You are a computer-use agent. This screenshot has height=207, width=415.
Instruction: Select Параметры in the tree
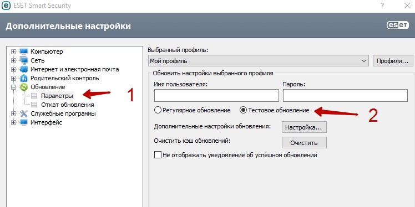click(x=57, y=96)
